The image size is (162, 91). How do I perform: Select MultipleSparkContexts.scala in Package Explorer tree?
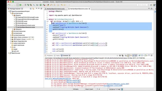click(26, 25)
